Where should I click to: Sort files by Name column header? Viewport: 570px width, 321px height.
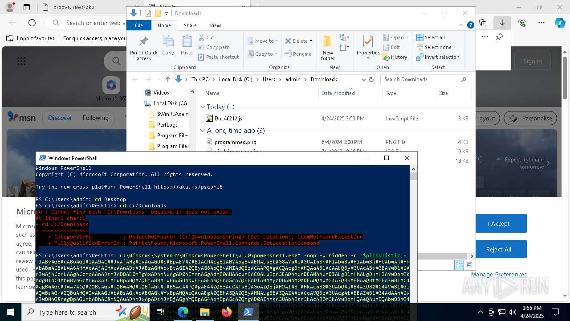(261, 93)
